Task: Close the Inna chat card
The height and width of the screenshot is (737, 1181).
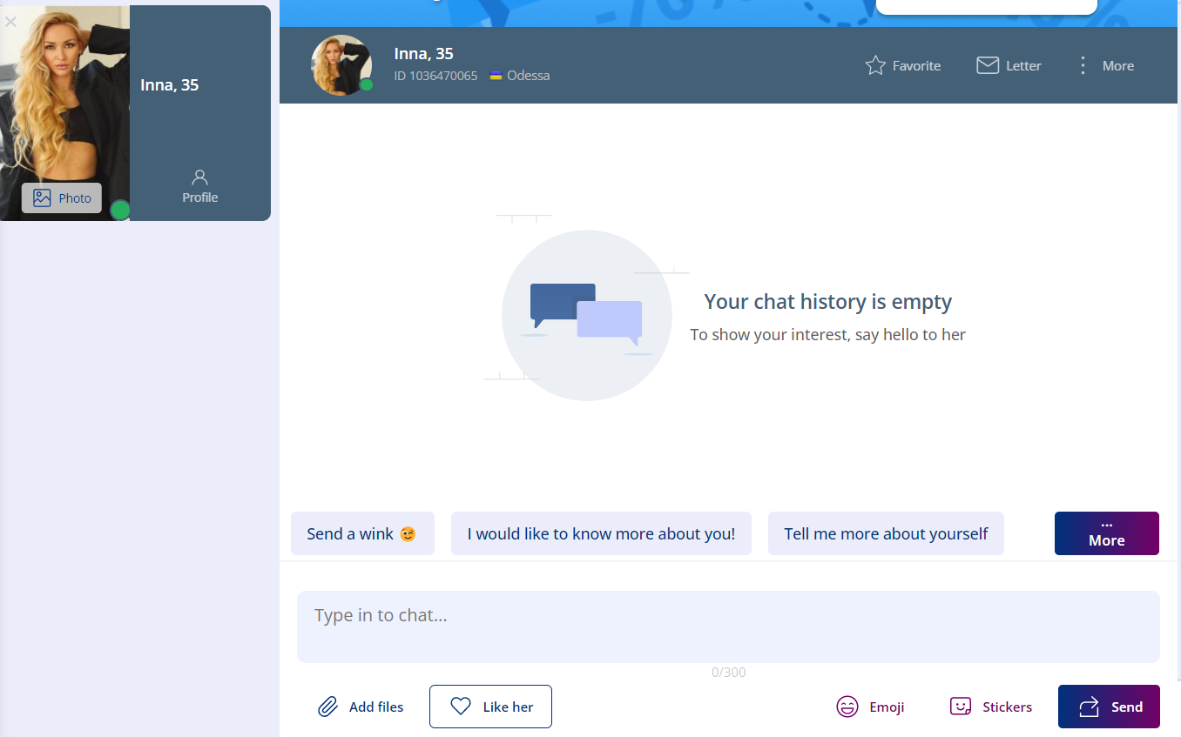Action: [x=10, y=22]
